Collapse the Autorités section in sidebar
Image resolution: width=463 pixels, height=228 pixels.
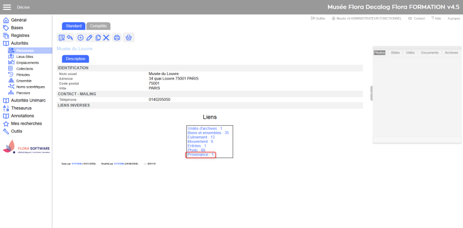point(19,43)
